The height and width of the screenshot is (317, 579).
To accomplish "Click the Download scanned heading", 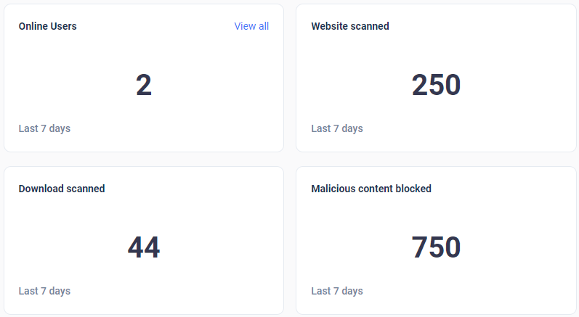I will tap(62, 189).
